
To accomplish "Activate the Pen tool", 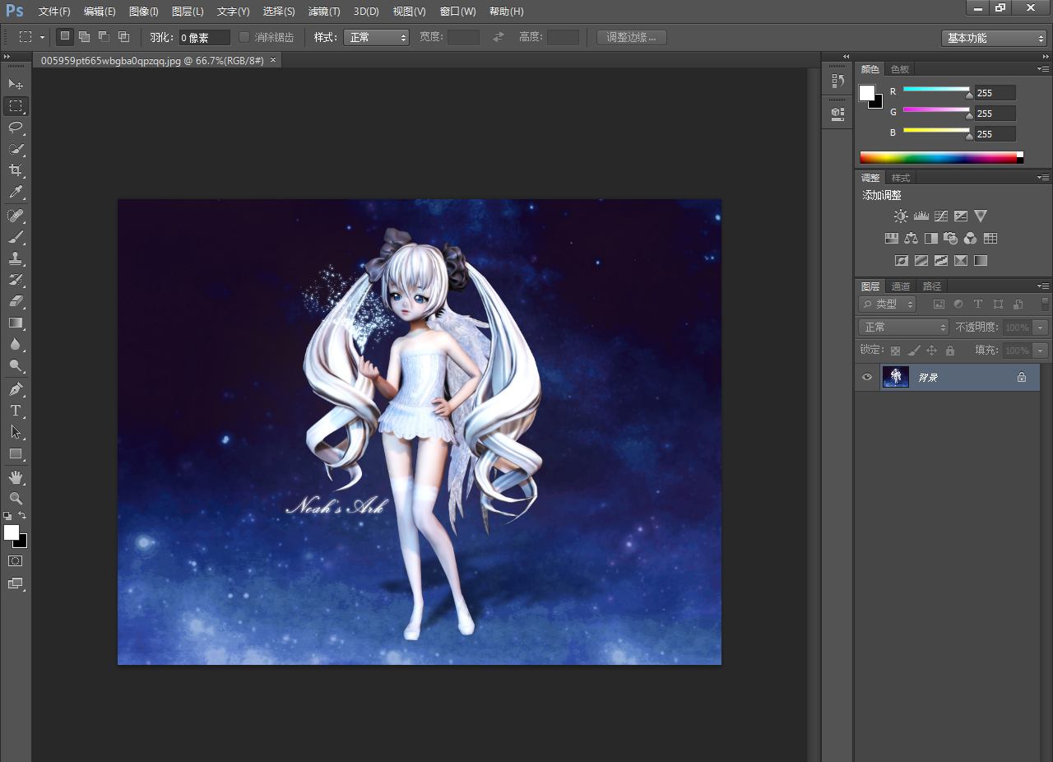I will coord(16,388).
